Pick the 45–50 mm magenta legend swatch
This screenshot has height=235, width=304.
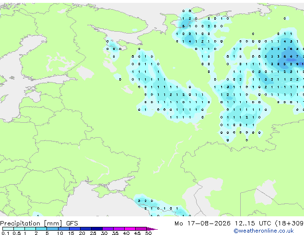click(x=141, y=229)
